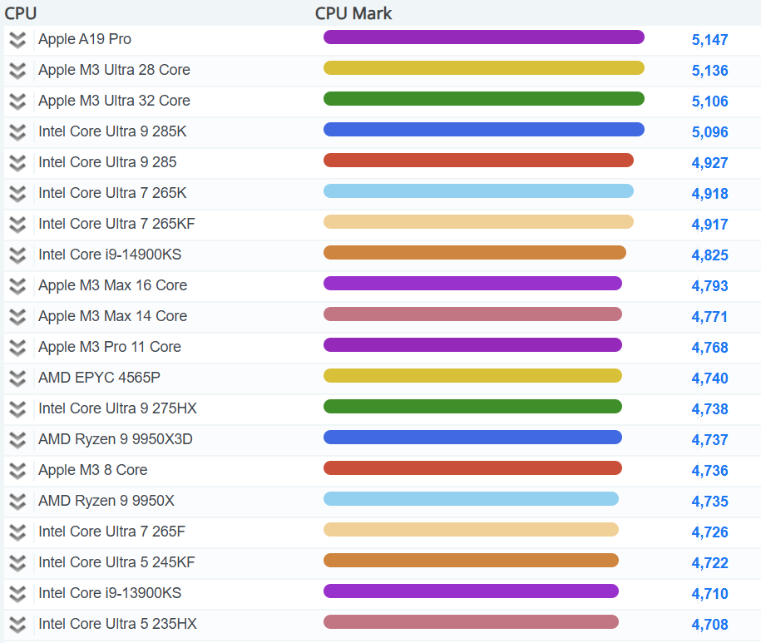The image size is (761, 643).
Task: Click the 5,147 score for Apple A19 Pro
Action: pos(709,40)
